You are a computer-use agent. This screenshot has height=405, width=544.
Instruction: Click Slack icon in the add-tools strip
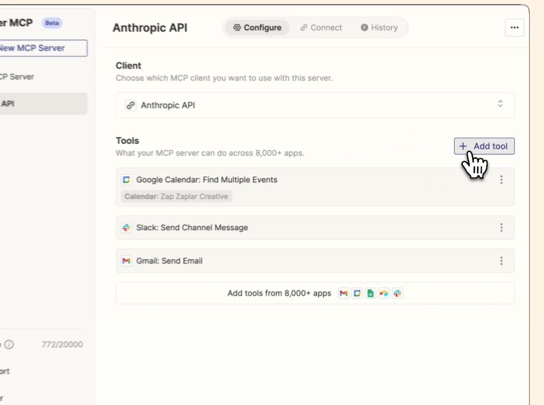pyautogui.click(x=398, y=293)
